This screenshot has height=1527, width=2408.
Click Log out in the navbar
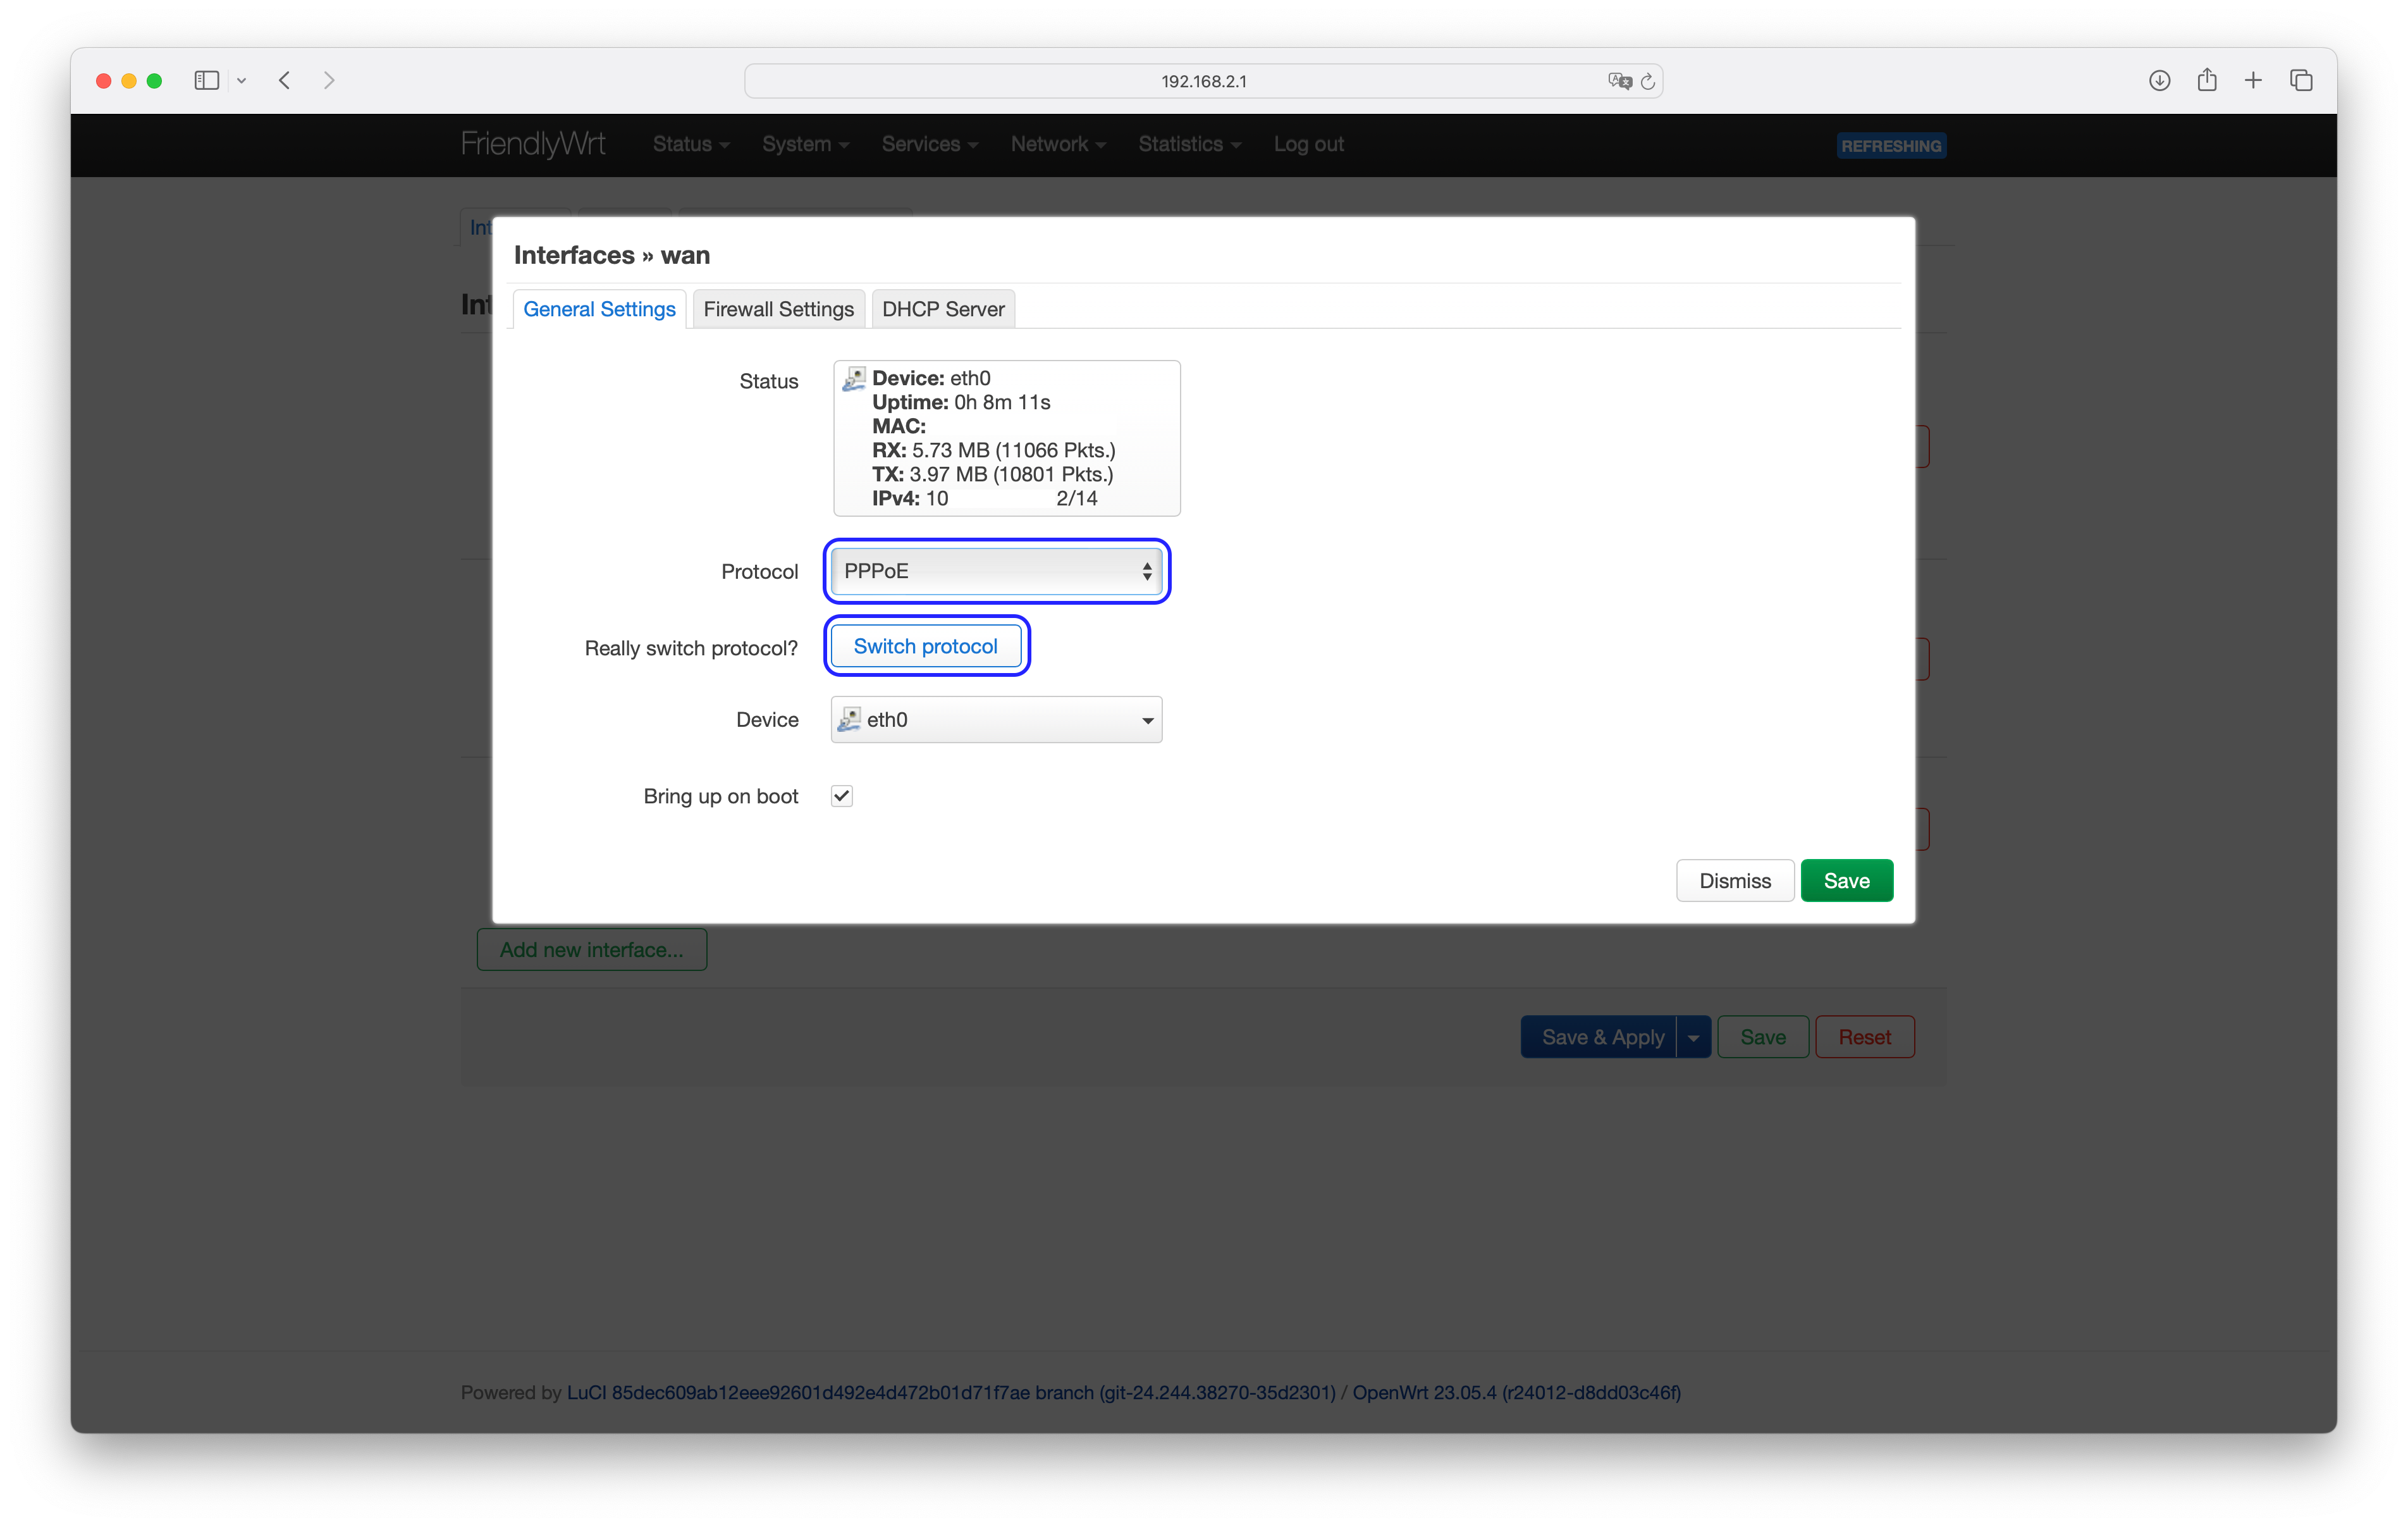pos(1308,144)
